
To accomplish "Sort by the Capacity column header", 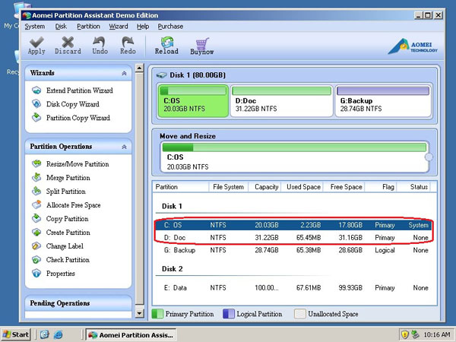I will 264,187.
